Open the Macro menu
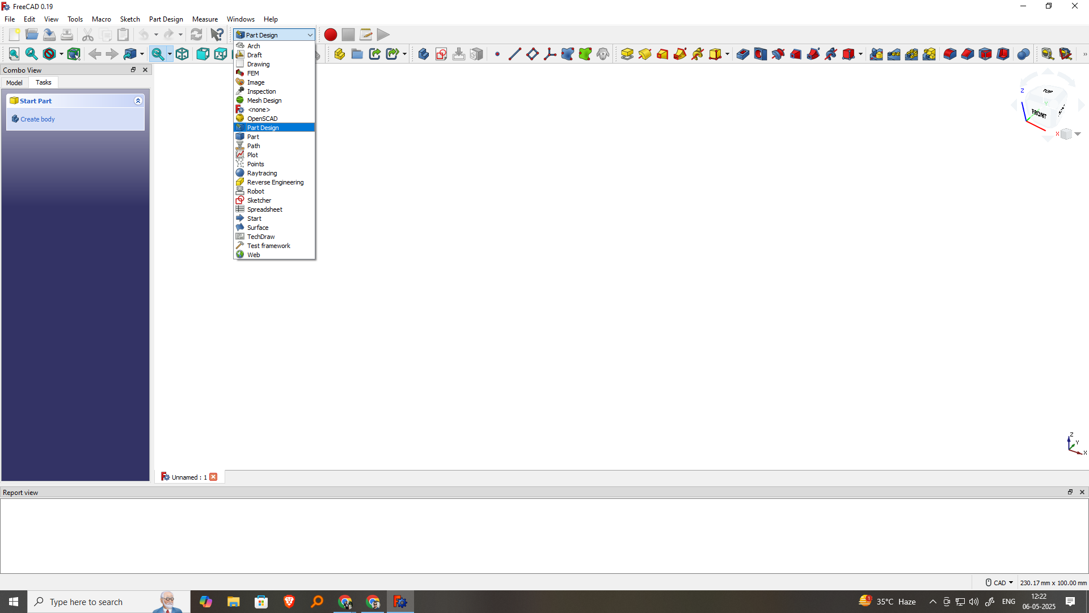The height and width of the screenshot is (613, 1089). click(102, 19)
